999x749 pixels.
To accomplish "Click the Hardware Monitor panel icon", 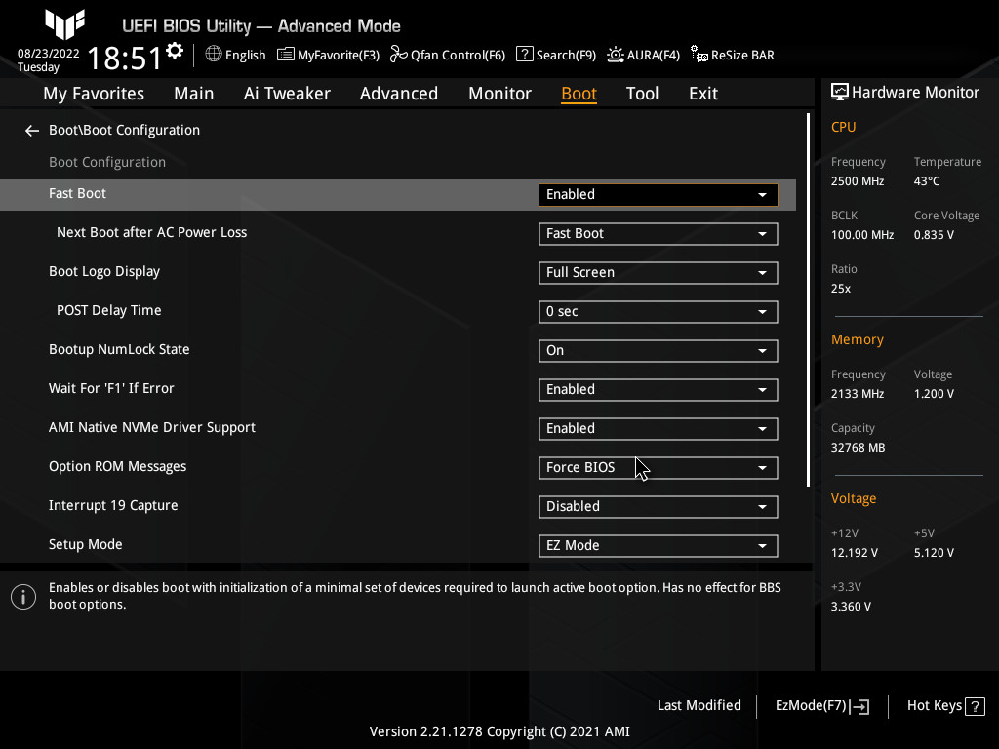I will [x=840, y=91].
